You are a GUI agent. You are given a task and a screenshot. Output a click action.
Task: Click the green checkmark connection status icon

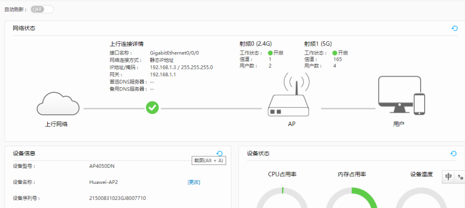coord(153,108)
